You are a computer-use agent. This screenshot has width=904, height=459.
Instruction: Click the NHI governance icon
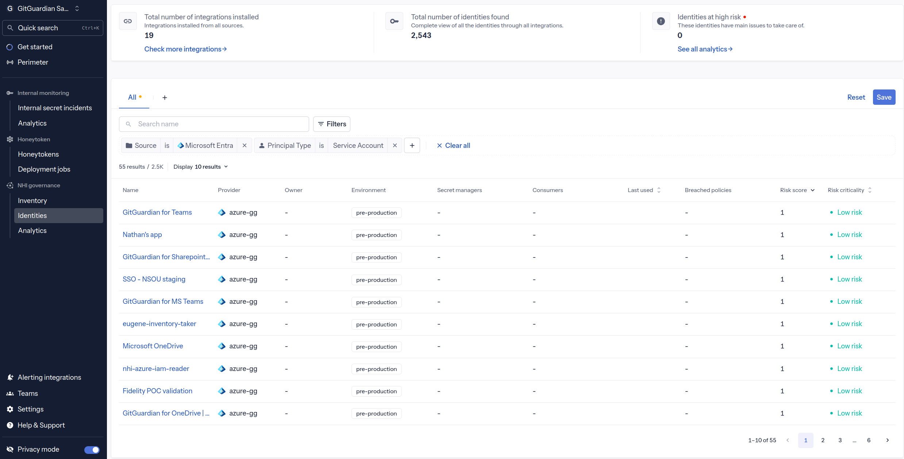coord(10,185)
